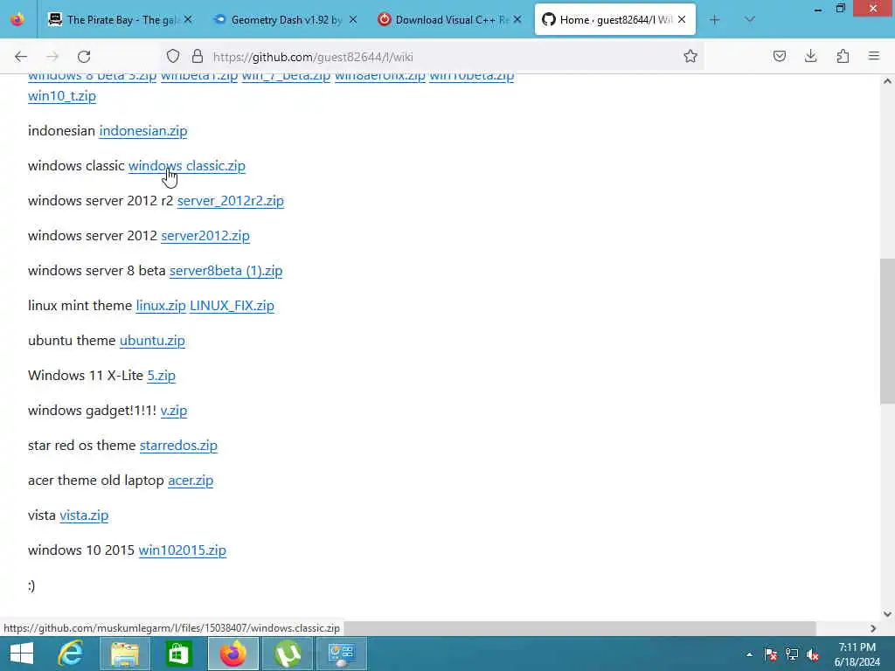
Task: Open the clock showing 7:11 PM
Action: click(x=857, y=654)
